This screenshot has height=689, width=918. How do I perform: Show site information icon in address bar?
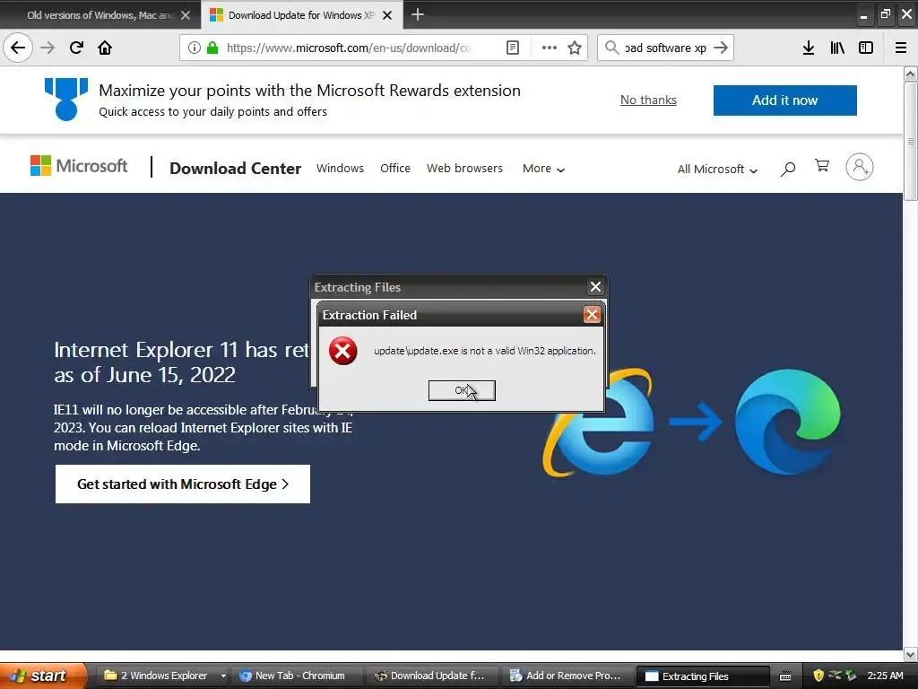[195, 48]
